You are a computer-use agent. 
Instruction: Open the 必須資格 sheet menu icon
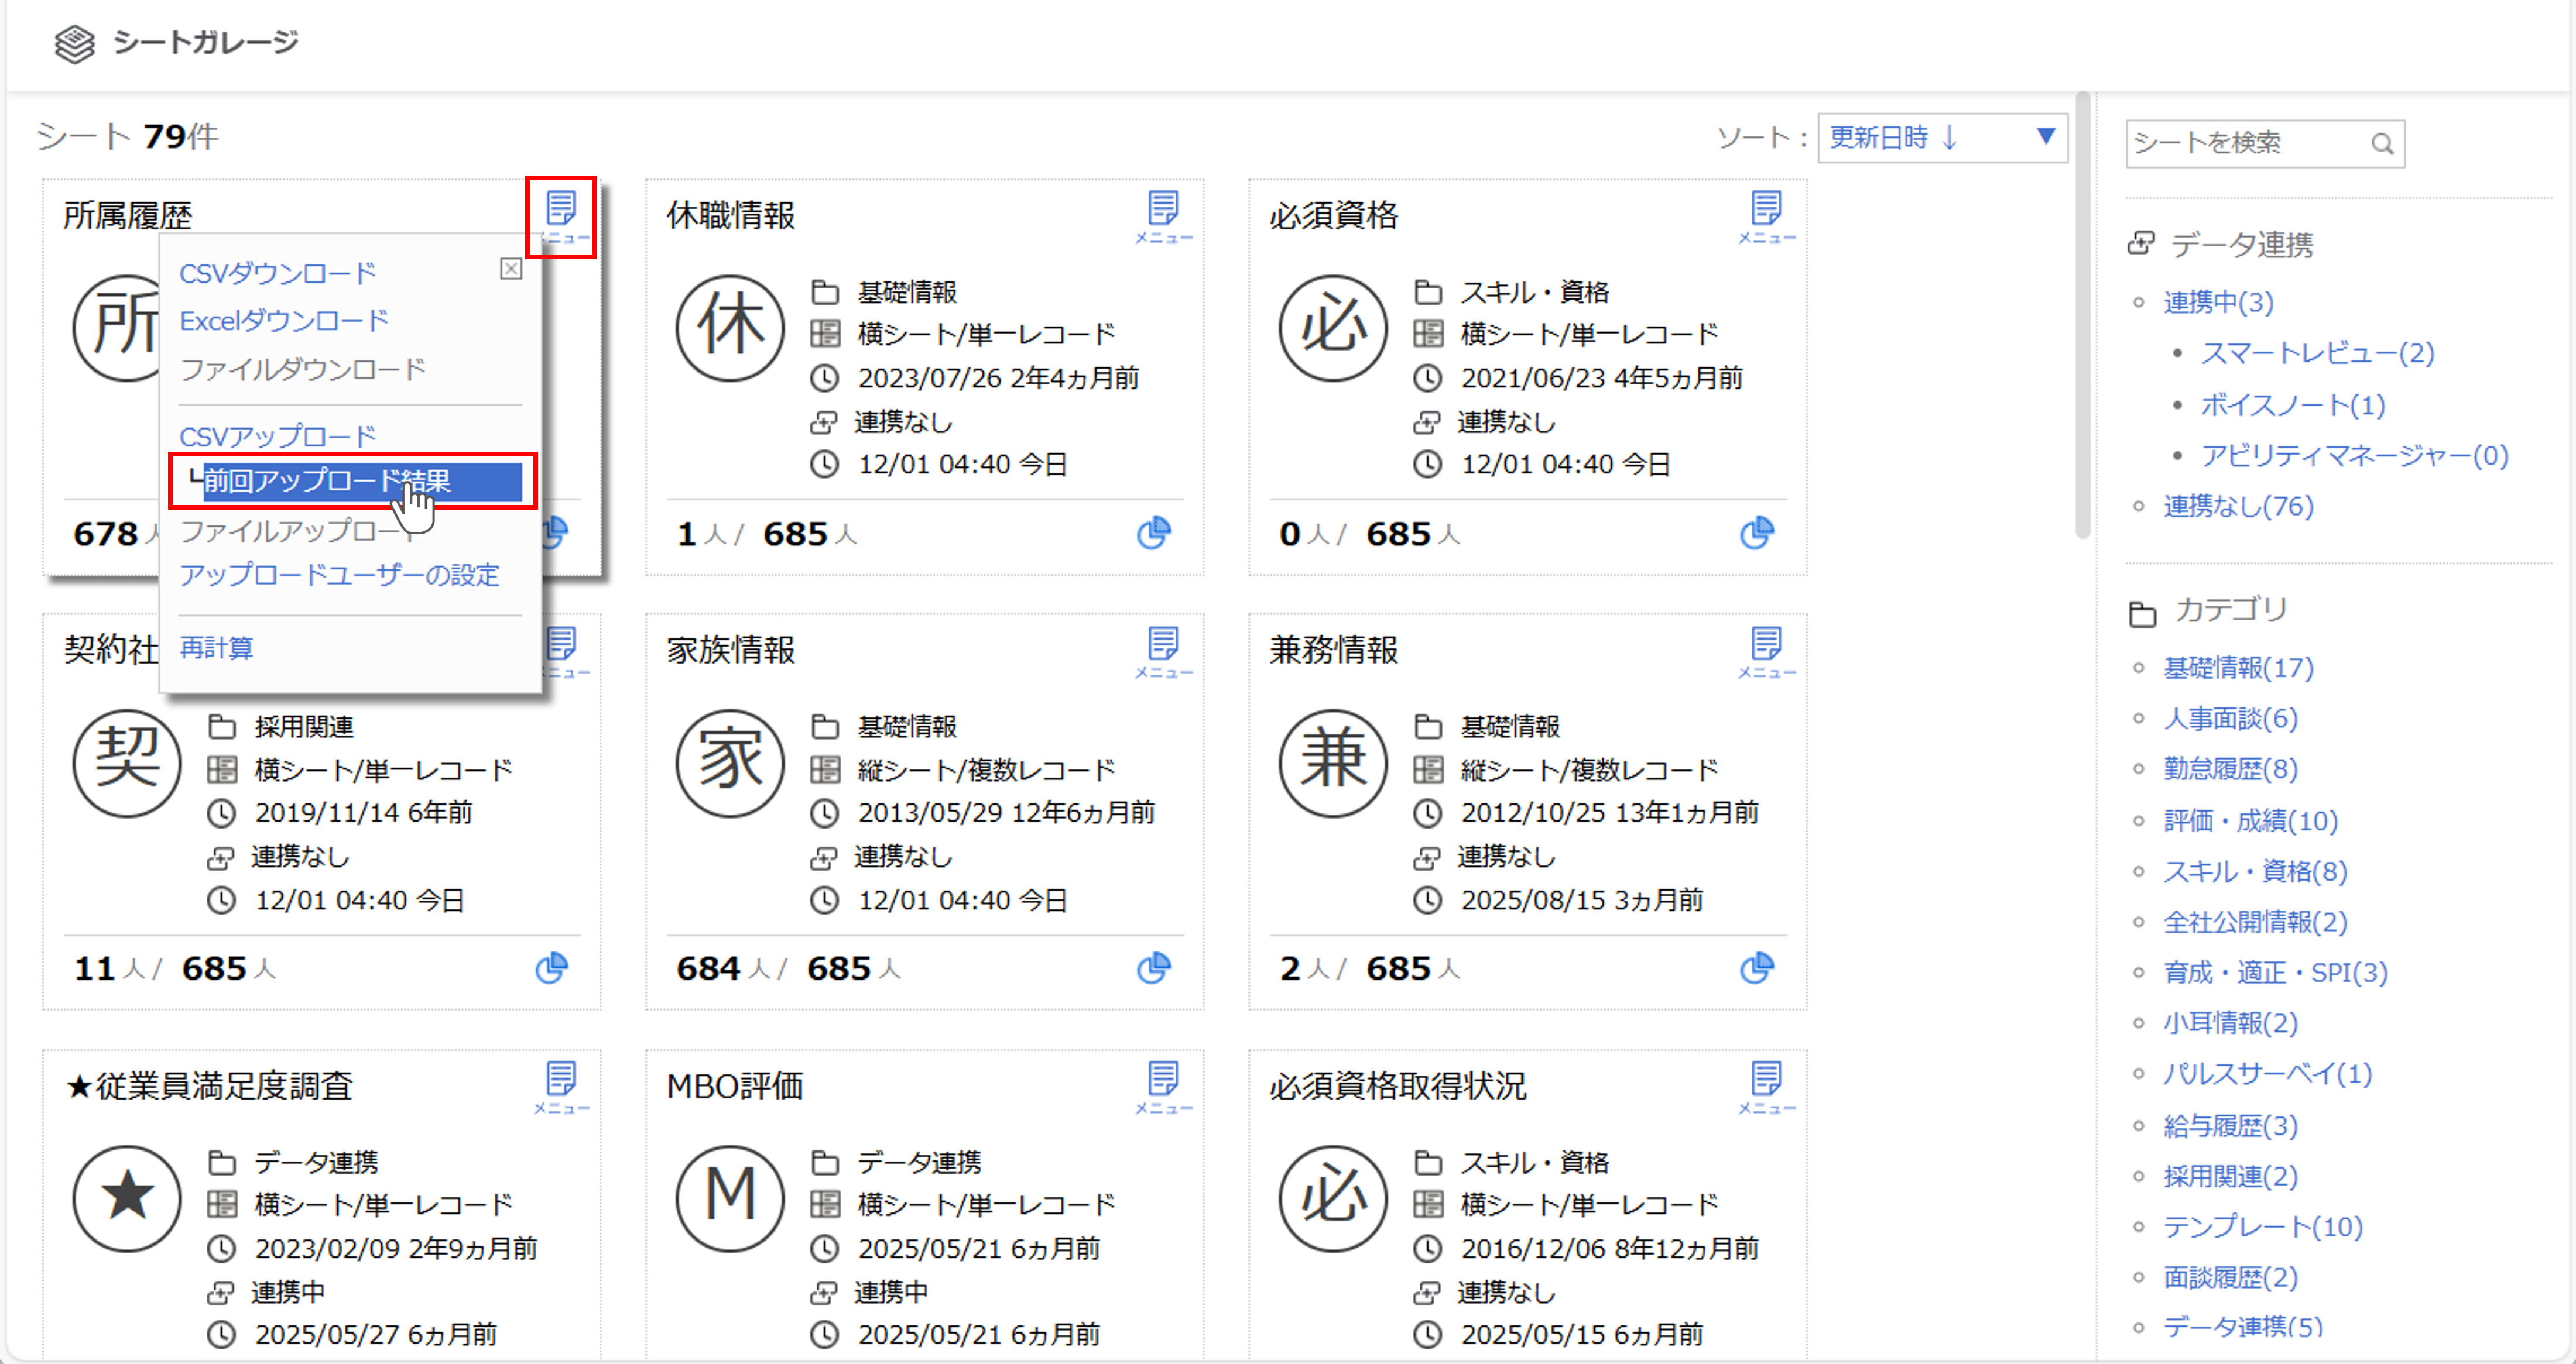pos(1767,208)
